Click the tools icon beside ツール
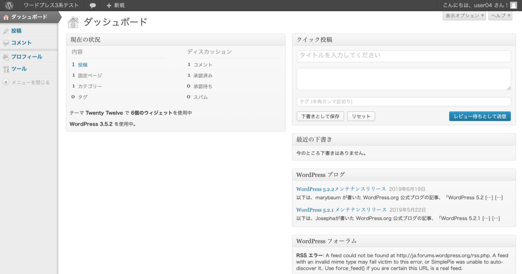Screen dimensions: 522x274 tap(6, 69)
